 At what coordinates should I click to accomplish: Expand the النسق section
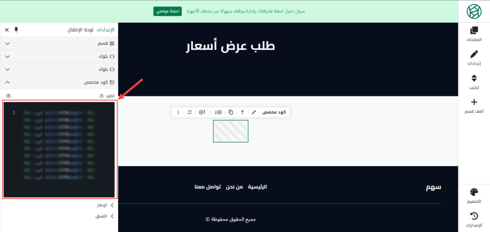click(x=105, y=216)
